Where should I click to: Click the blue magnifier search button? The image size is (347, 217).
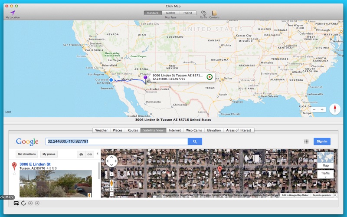195,141
